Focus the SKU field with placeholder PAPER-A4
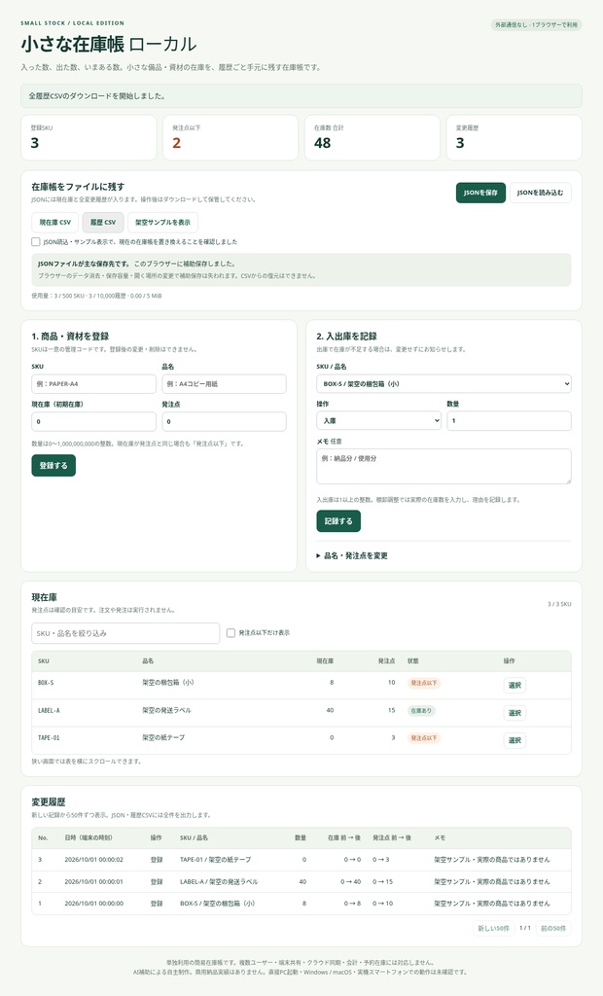 93,383
